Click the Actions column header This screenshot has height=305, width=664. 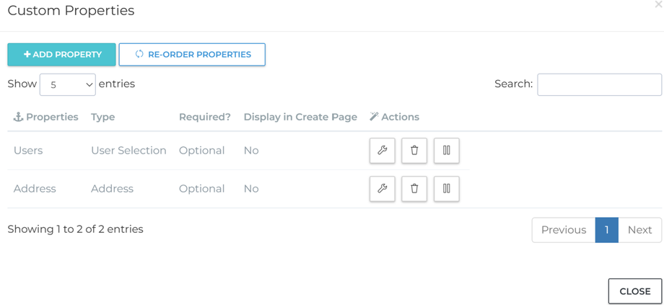pyautogui.click(x=394, y=117)
